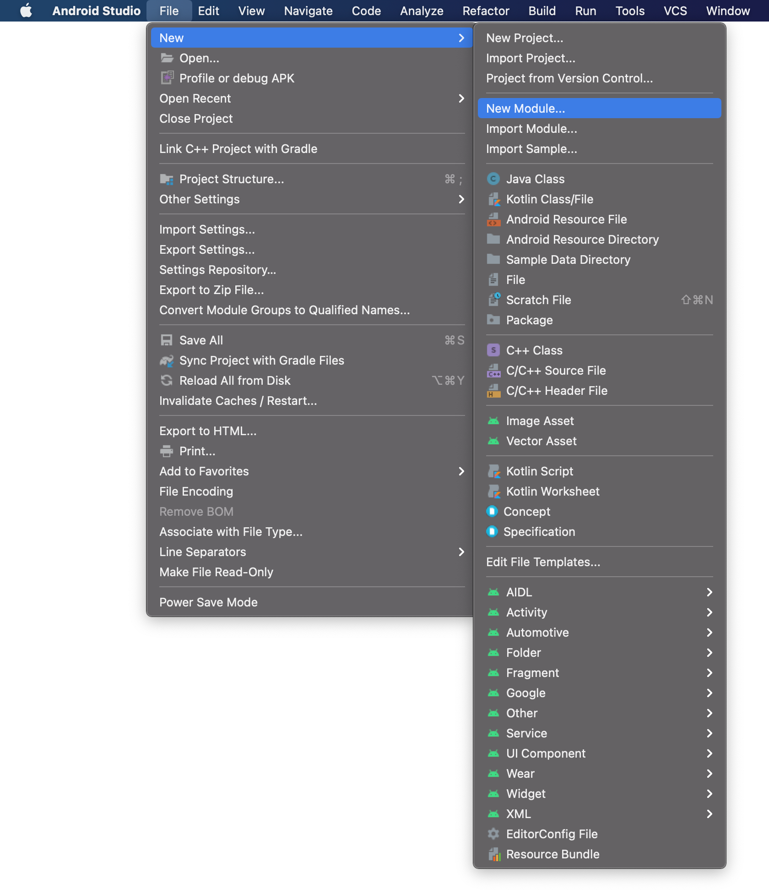
Task: Choose Import Module...
Action: [599, 129]
